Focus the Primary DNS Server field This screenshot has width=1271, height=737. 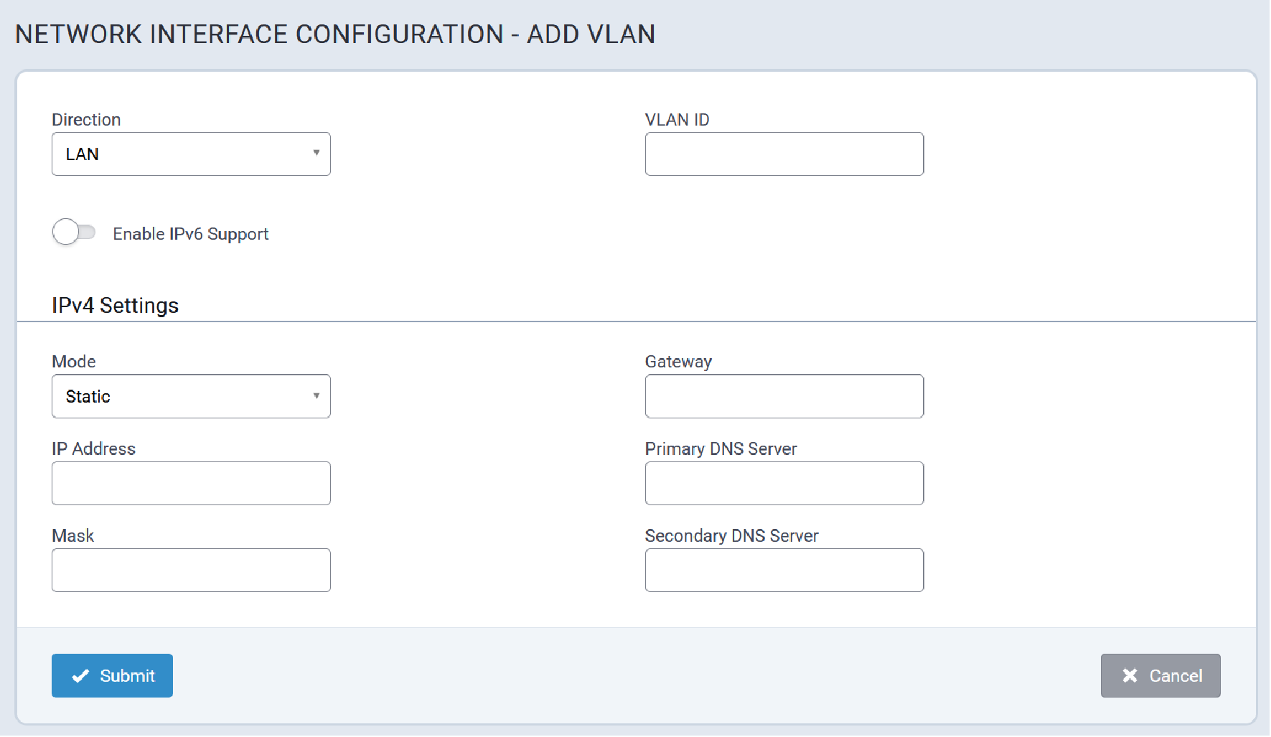784,484
